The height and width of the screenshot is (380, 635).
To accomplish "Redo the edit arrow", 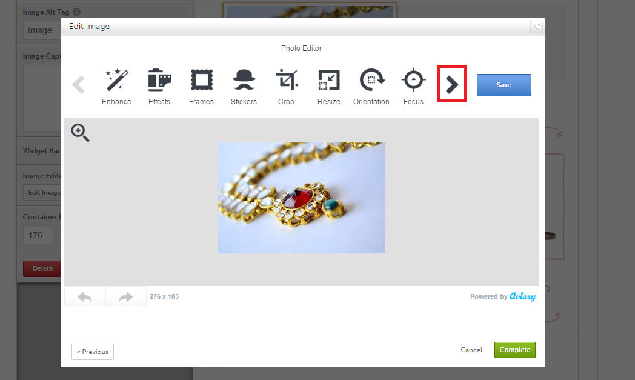I will pyautogui.click(x=126, y=297).
